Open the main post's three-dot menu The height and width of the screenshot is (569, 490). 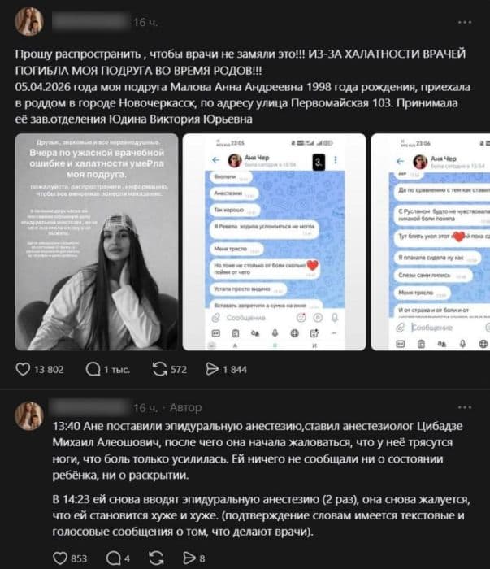click(465, 23)
